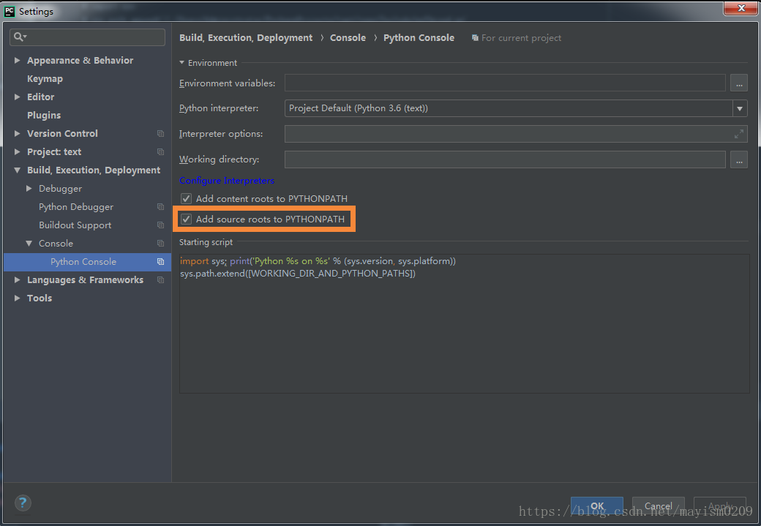This screenshot has width=761, height=526.
Task: Select Python Debugger settings page
Action: pos(76,207)
